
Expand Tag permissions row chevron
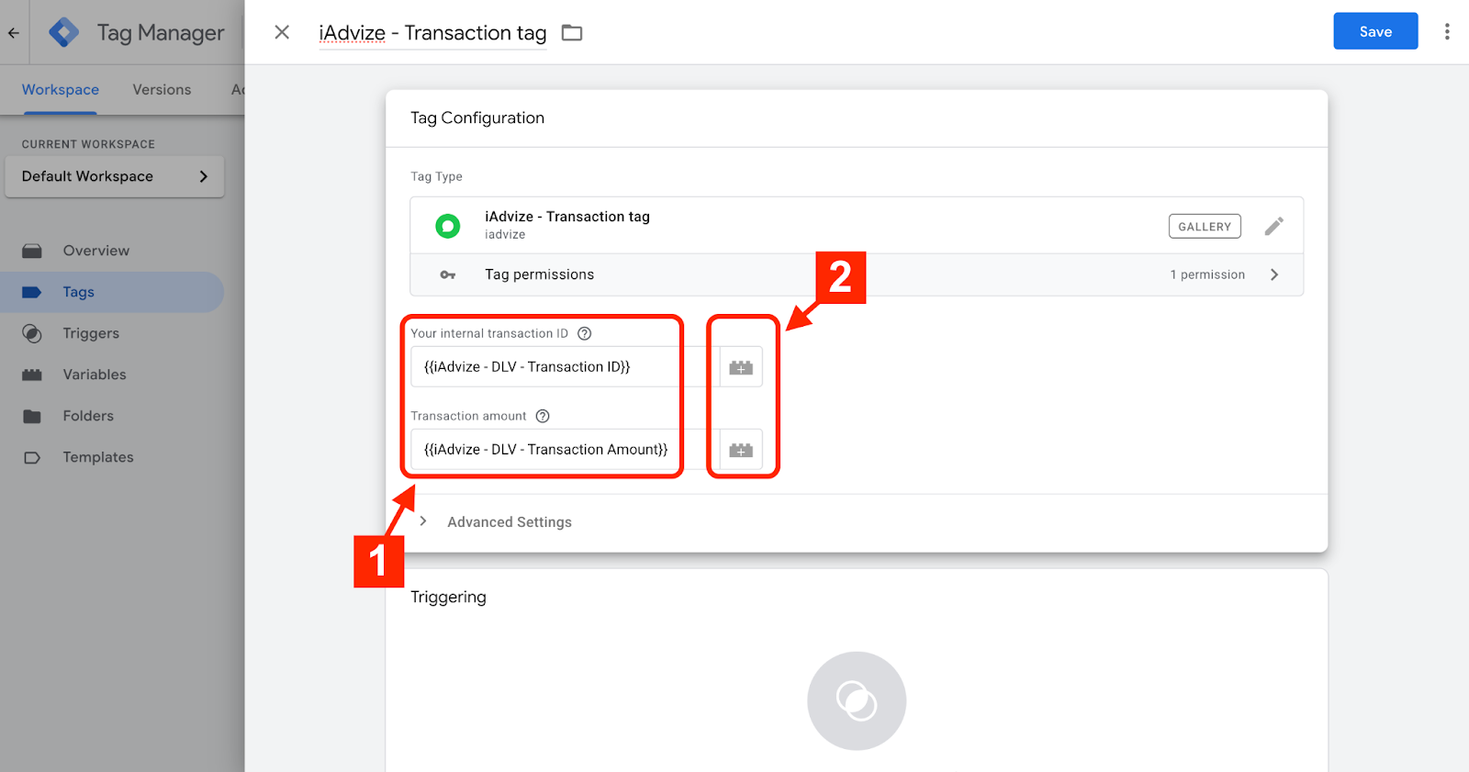coord(1273,274)
